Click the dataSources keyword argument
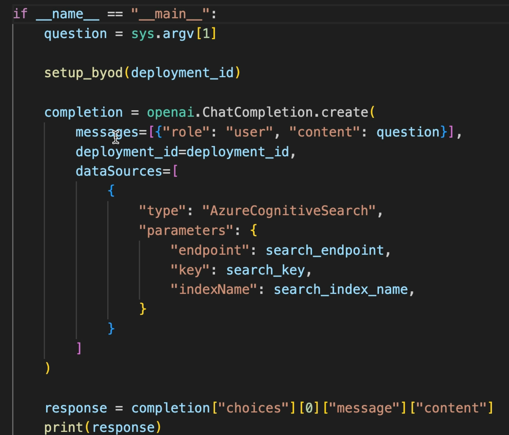The image size is (509, 435). (x=119, y=171)
